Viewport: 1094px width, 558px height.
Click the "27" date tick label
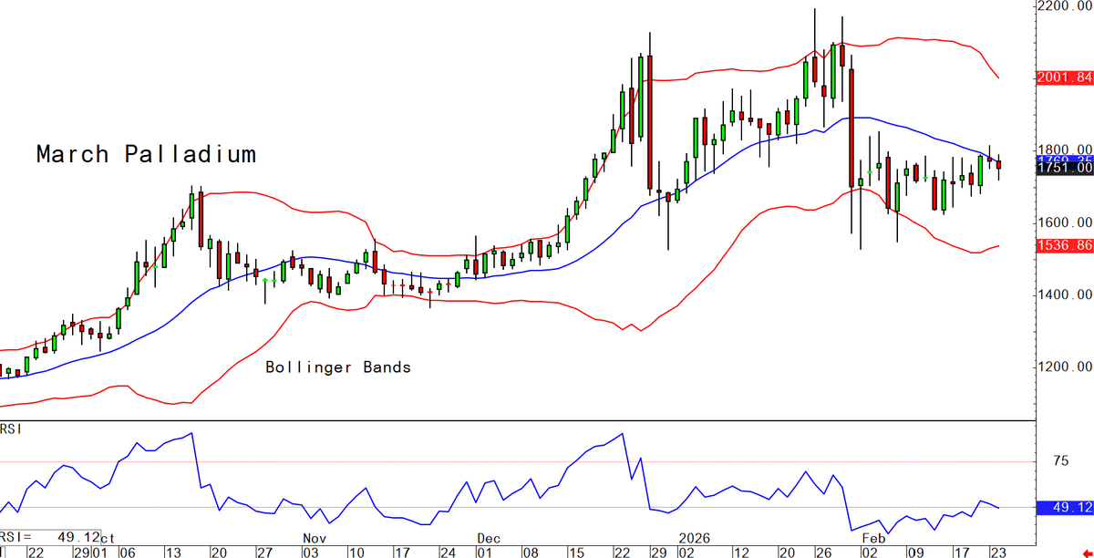coord(265,552)
